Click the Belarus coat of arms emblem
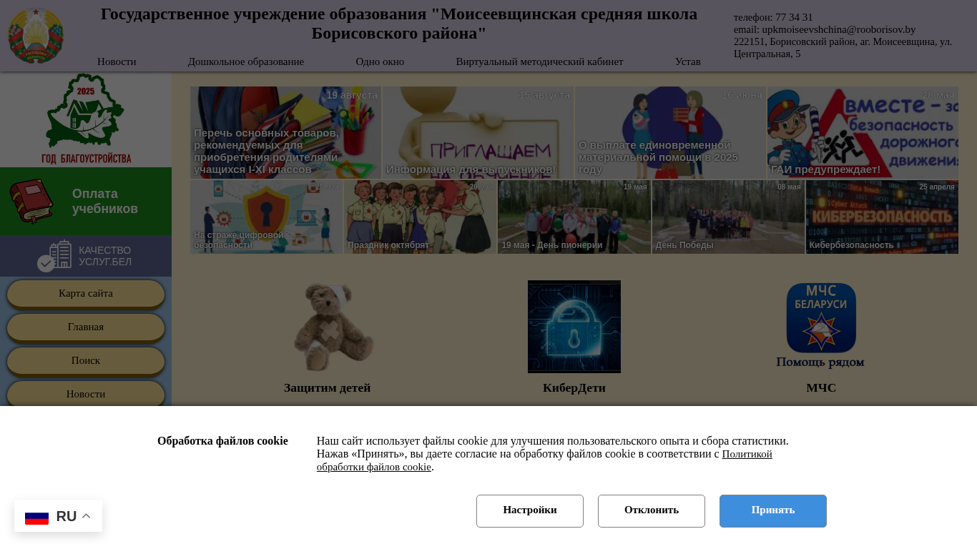977x549 pixels. [x=36, y=36]
